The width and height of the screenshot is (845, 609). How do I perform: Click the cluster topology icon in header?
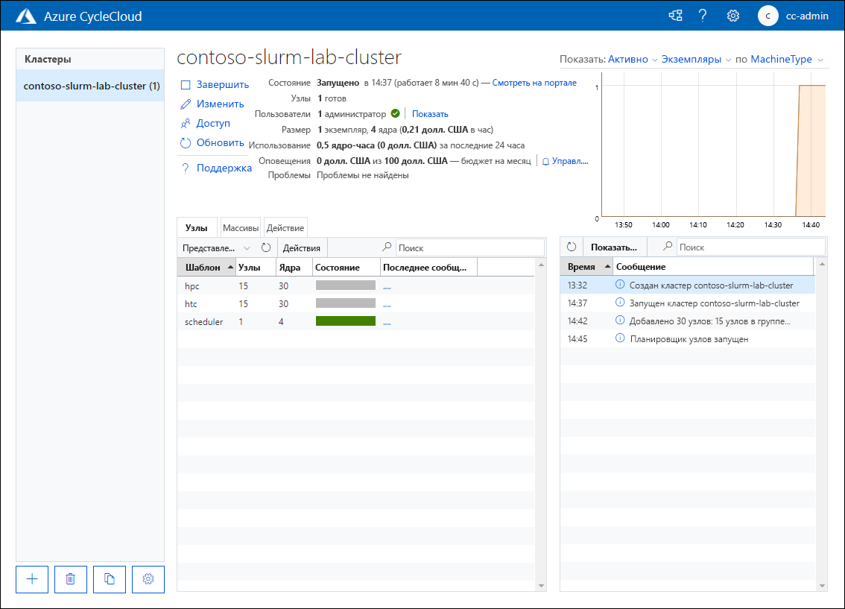pos(675,16)
